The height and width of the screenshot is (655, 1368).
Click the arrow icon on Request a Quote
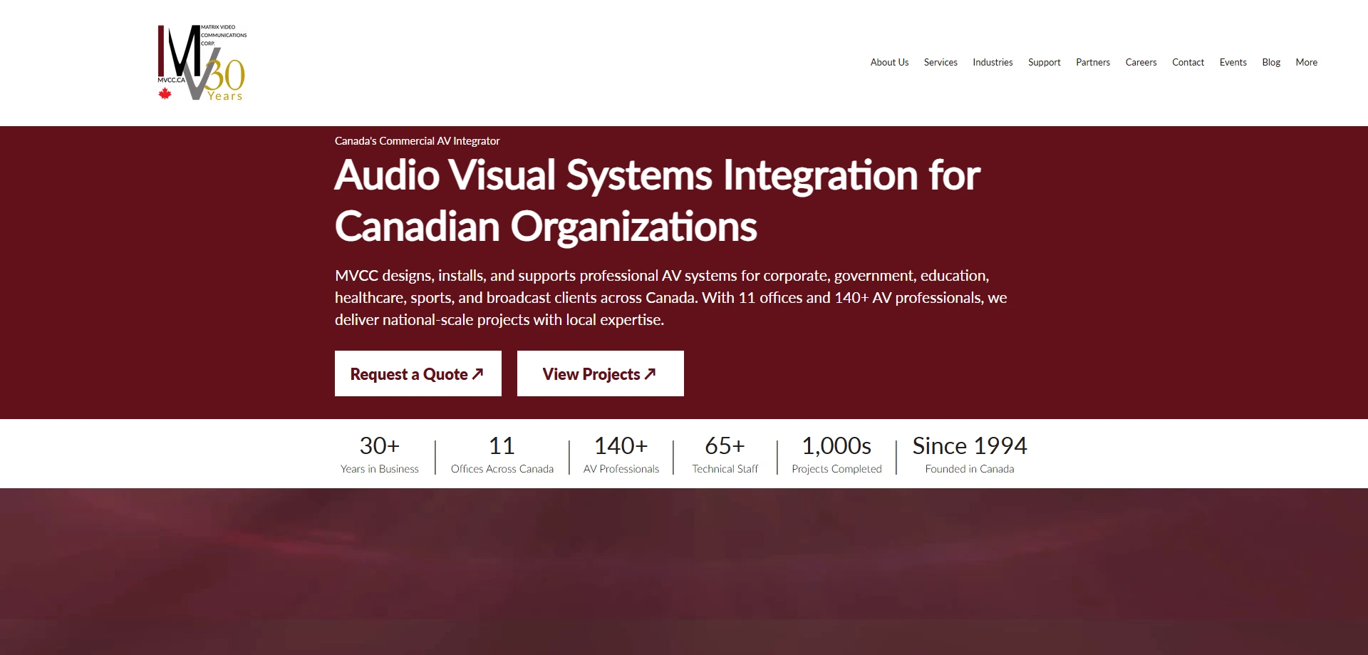tap(478, 373)
